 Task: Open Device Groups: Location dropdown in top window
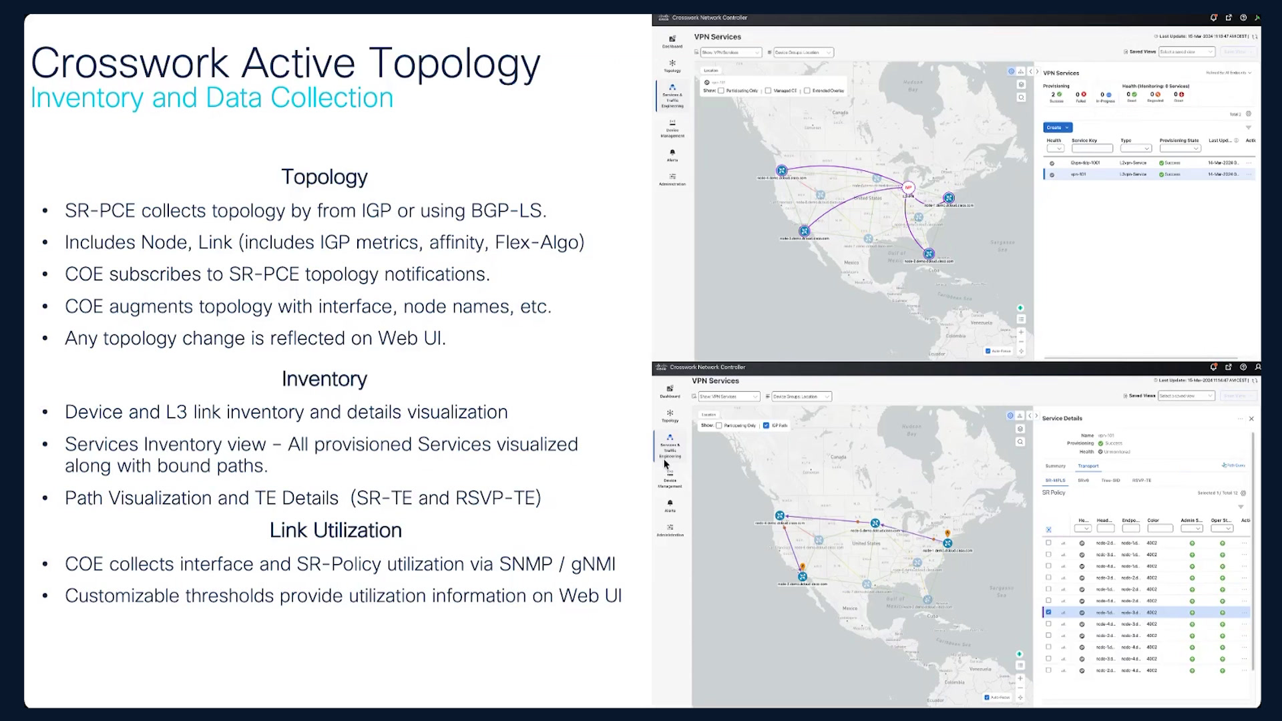point(803,52)
